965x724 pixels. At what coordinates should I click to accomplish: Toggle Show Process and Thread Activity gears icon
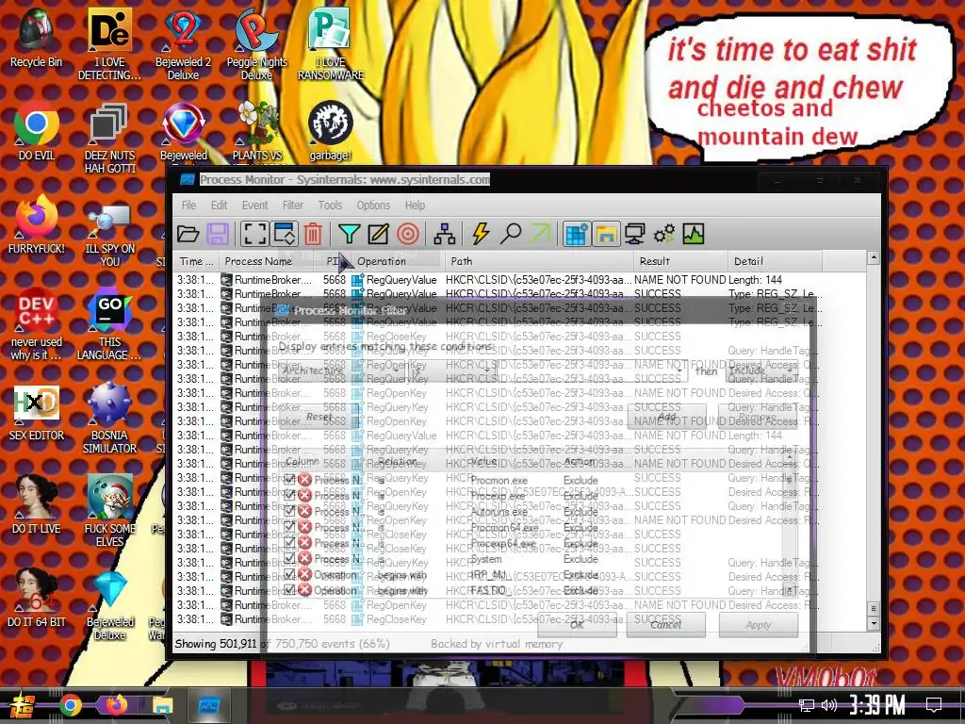[664, 234]
